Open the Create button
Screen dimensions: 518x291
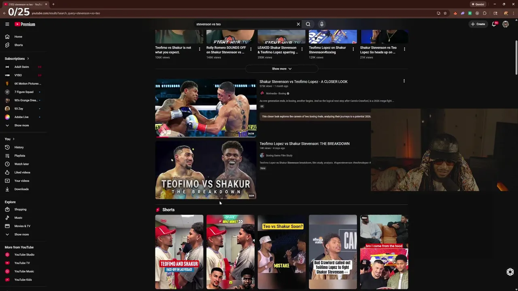pyautogui.click(x=478, y=24)
